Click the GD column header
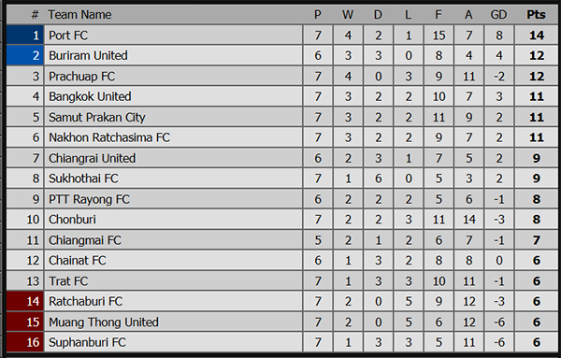 click(x=498, y=15)
